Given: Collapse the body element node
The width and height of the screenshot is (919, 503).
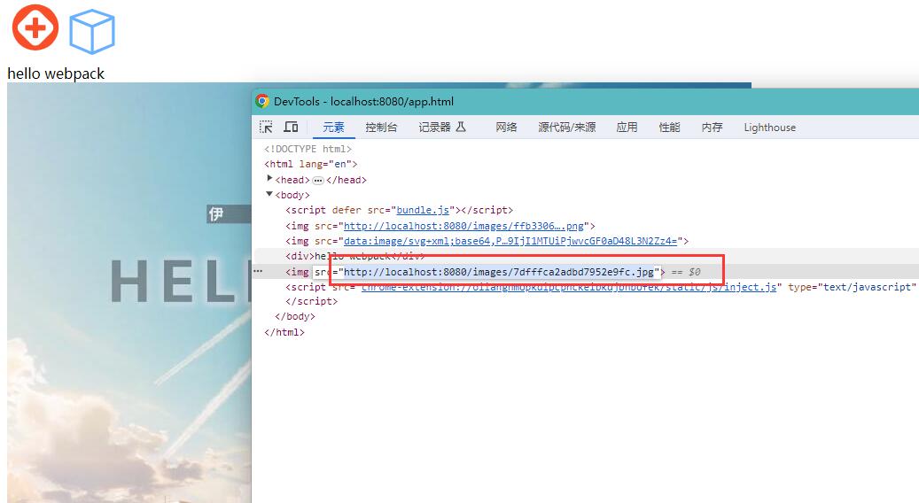Looking at the screenshot, I should coord(269,194).
